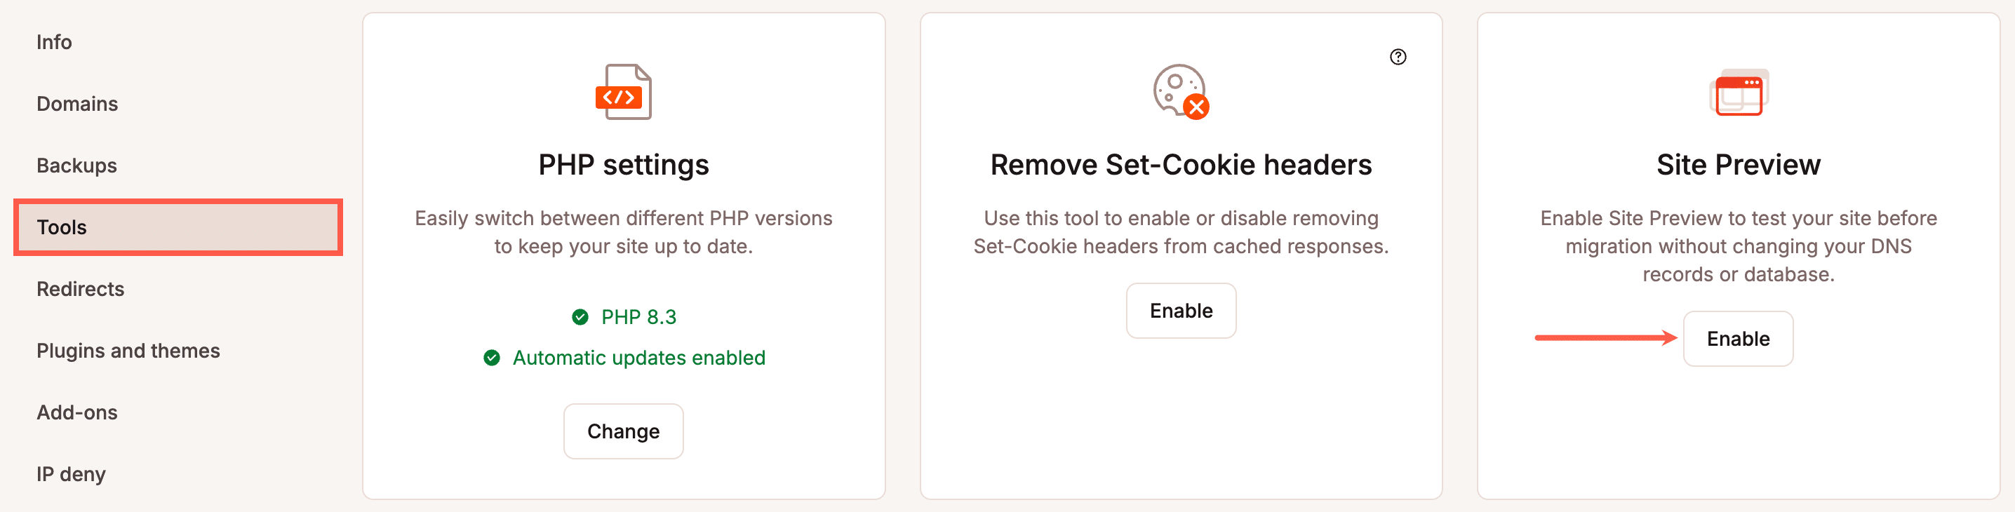View Plugins and themes
This screenshot has width=2015, height=512.
coord(128,350)
